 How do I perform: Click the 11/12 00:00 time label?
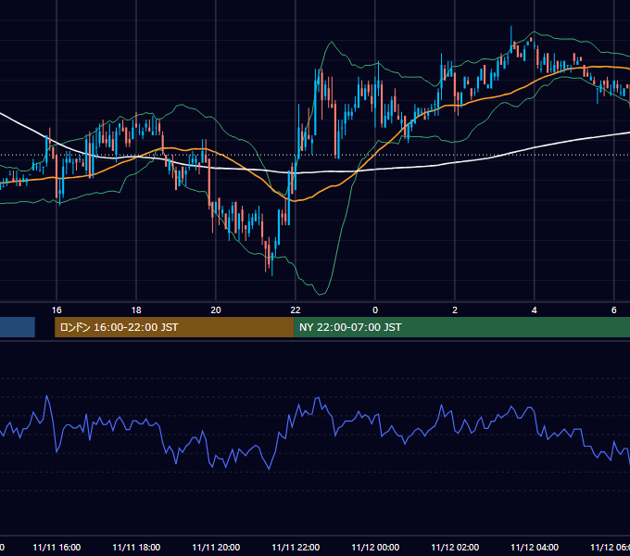tap(375, 547)
